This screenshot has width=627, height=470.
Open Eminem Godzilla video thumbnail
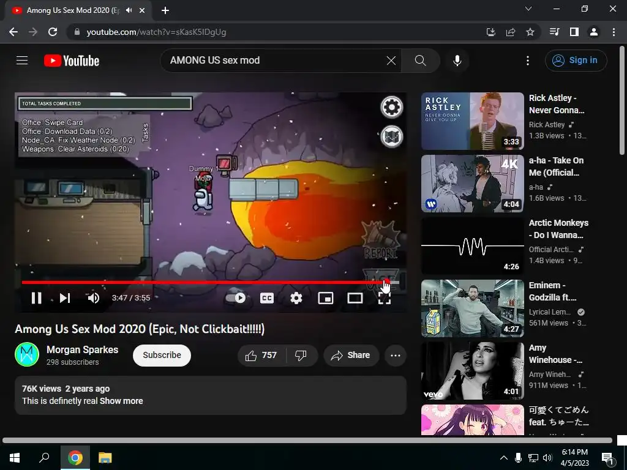pyautogui.click(x=472, y=308)
